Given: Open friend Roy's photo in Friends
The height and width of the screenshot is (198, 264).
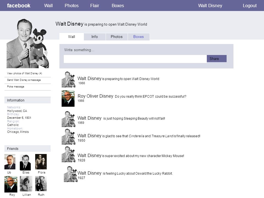Looking at the screenshot, I should pyautogui.click(x=11, y=184).
